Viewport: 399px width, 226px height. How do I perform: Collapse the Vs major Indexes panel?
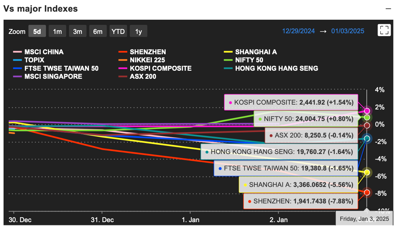tap(388, 9)
